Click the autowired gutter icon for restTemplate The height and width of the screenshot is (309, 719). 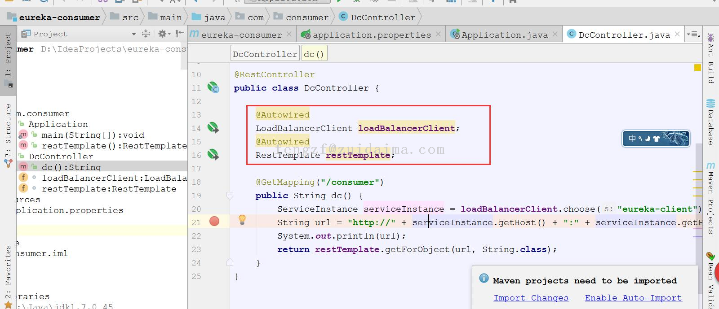coord(213,155)
